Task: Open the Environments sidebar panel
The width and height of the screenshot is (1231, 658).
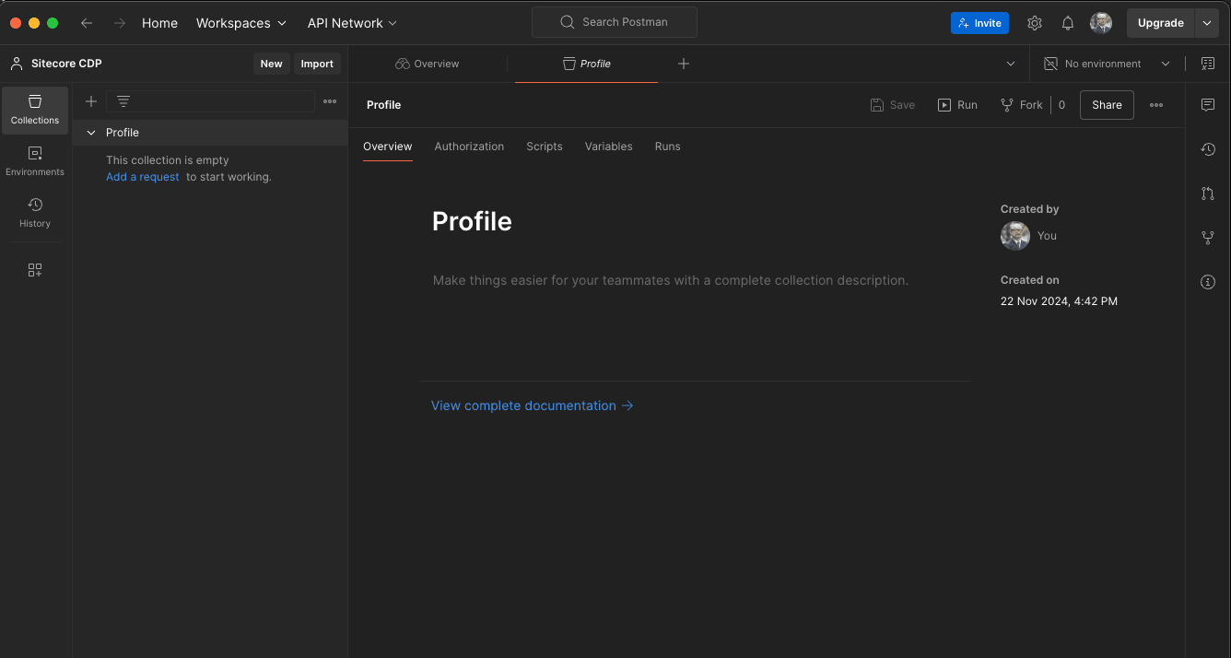Action: [x=35, y=161]
